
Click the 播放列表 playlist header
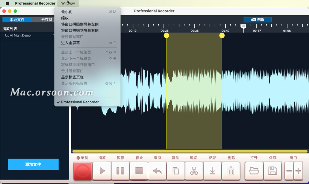[10, 29]
